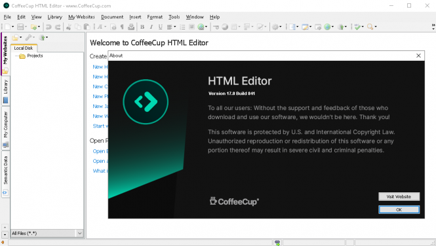This screenshot has height=246, width=436.
Task: Click the Undo arrow icon
Action: coord(49,27)
